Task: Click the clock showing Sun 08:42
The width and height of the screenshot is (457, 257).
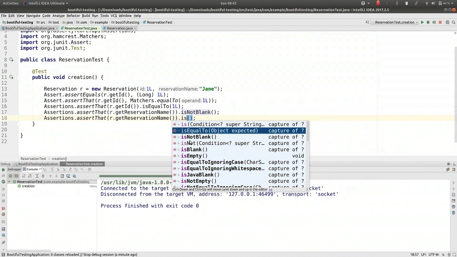Action: tap(228, 3)
